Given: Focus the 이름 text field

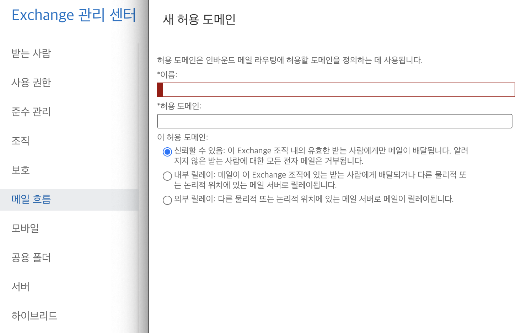Looking at the screenshot, I should coord(336,90).
